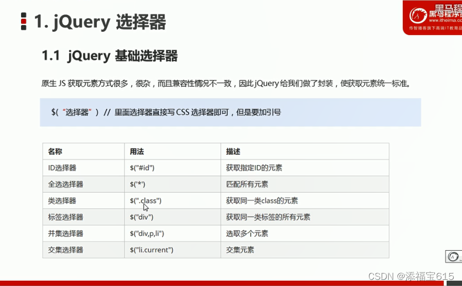Image resolution: width=462 pixels, height=286 pixels.
Task: Click the itheima horse logo icon
Action: click(x=418, y=15)
